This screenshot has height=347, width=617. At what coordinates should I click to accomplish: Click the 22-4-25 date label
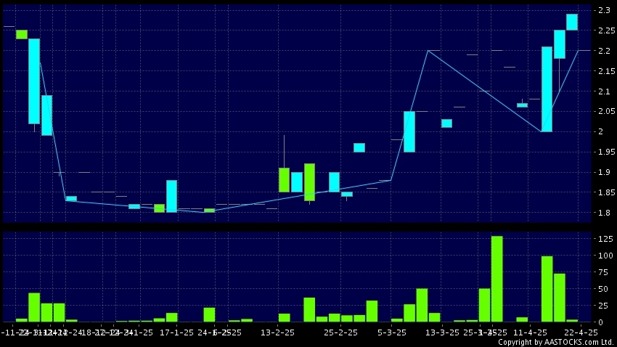(x=581, y=332)
